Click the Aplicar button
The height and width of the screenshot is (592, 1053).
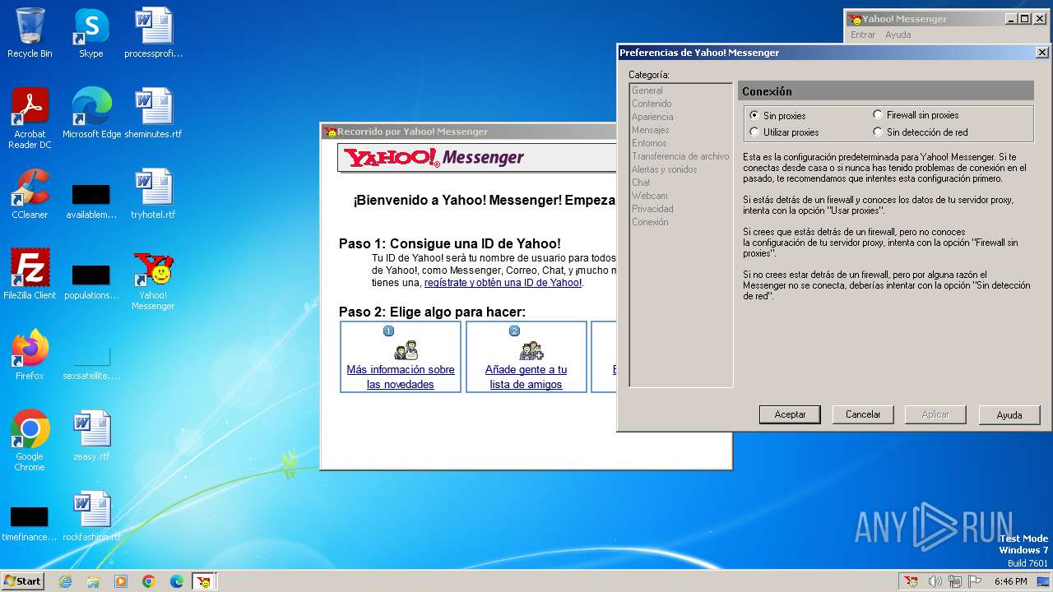pos(935,414)
